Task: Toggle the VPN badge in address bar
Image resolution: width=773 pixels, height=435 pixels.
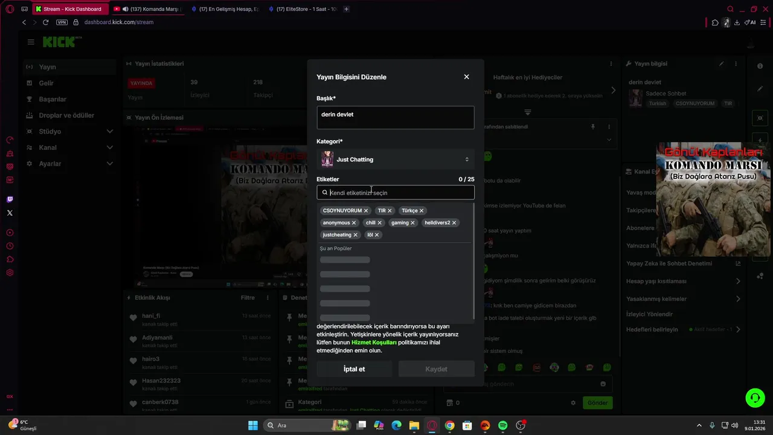Action: point(62,22)
